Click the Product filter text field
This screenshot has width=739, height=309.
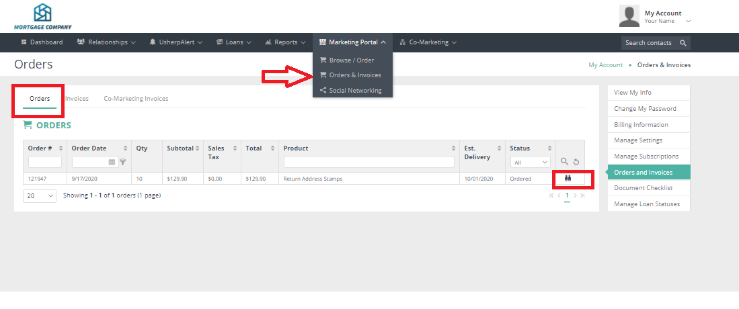point(368,162)
